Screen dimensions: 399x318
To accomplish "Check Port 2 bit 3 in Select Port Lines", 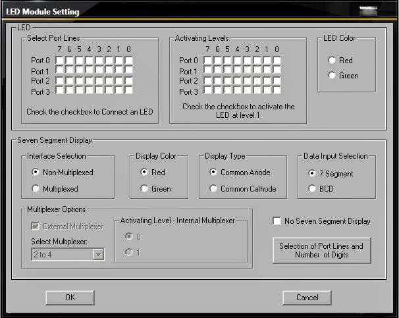I will click(x=99, y=81).
